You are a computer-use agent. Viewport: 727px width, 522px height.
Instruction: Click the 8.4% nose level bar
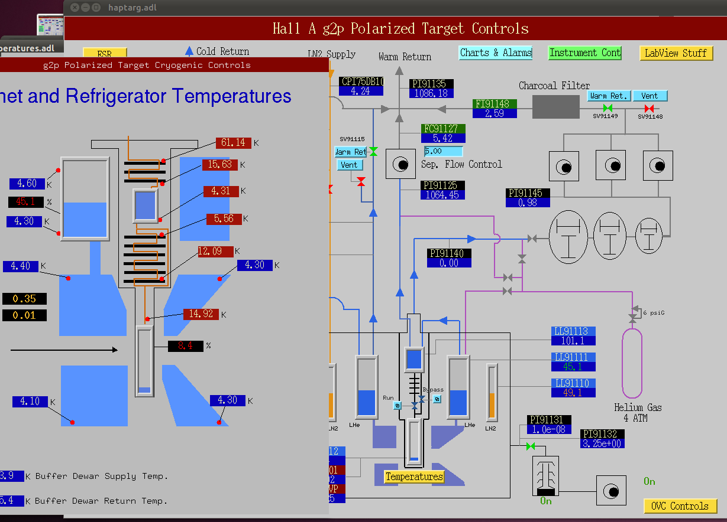pos(144,361)
